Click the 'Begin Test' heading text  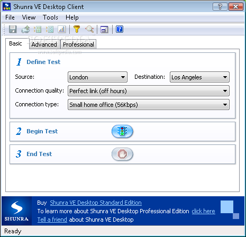coord(42,131)
